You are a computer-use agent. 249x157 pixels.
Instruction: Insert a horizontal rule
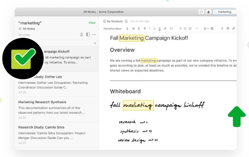197,28
